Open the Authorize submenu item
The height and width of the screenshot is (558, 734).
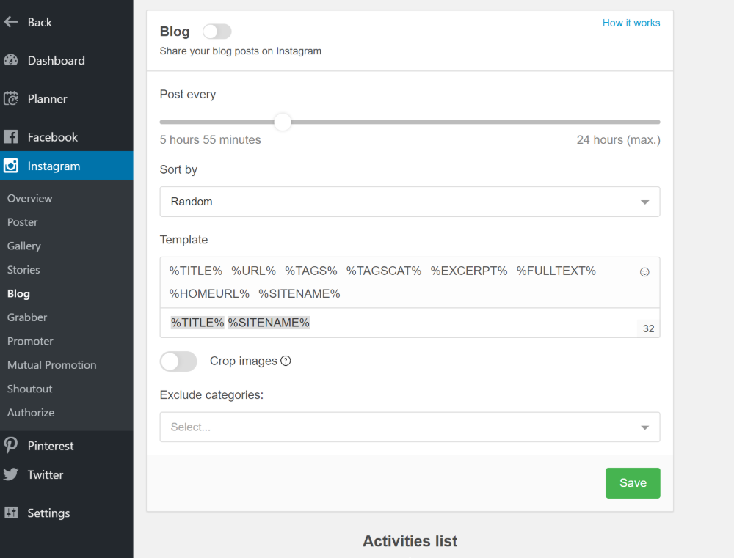click(x=30, y=413)
